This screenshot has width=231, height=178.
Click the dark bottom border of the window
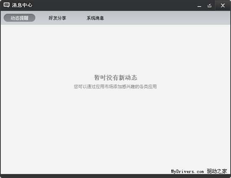point(115,176)
